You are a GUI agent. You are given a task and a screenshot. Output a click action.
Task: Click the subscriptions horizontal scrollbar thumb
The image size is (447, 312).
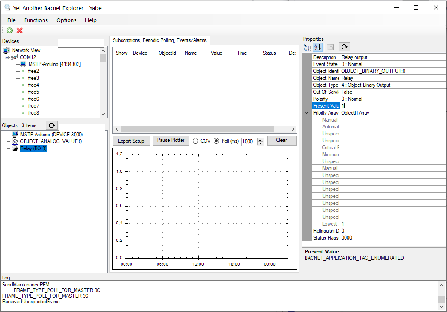click(197, 129)
